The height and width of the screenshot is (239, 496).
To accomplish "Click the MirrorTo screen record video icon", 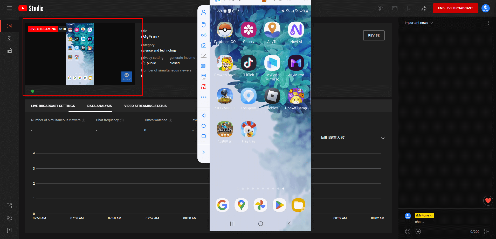I will point(204,66).
